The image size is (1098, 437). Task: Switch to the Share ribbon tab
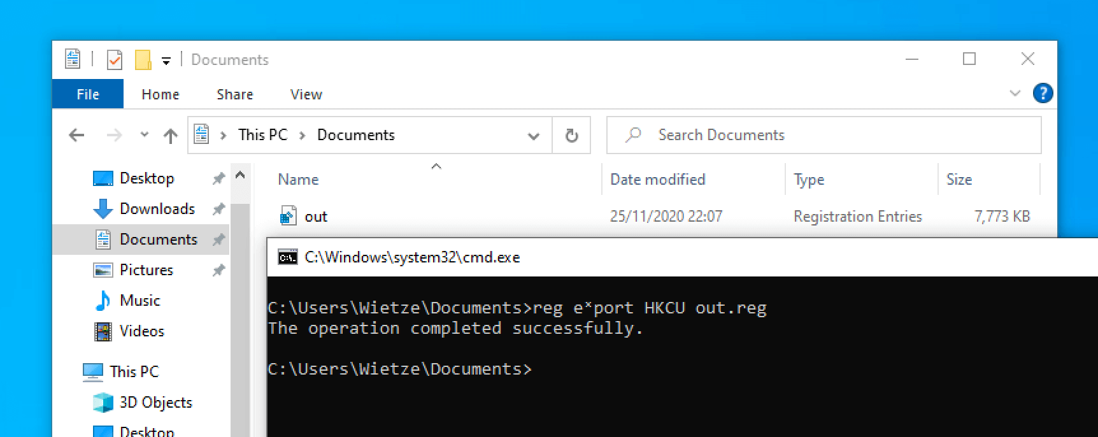pos(235,94)
